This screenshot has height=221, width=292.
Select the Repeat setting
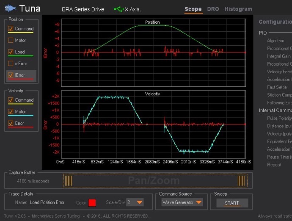click(x=274, y=165)
